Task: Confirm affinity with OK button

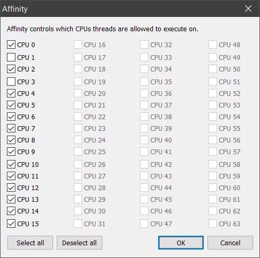Action: click(x=181, y=243)
